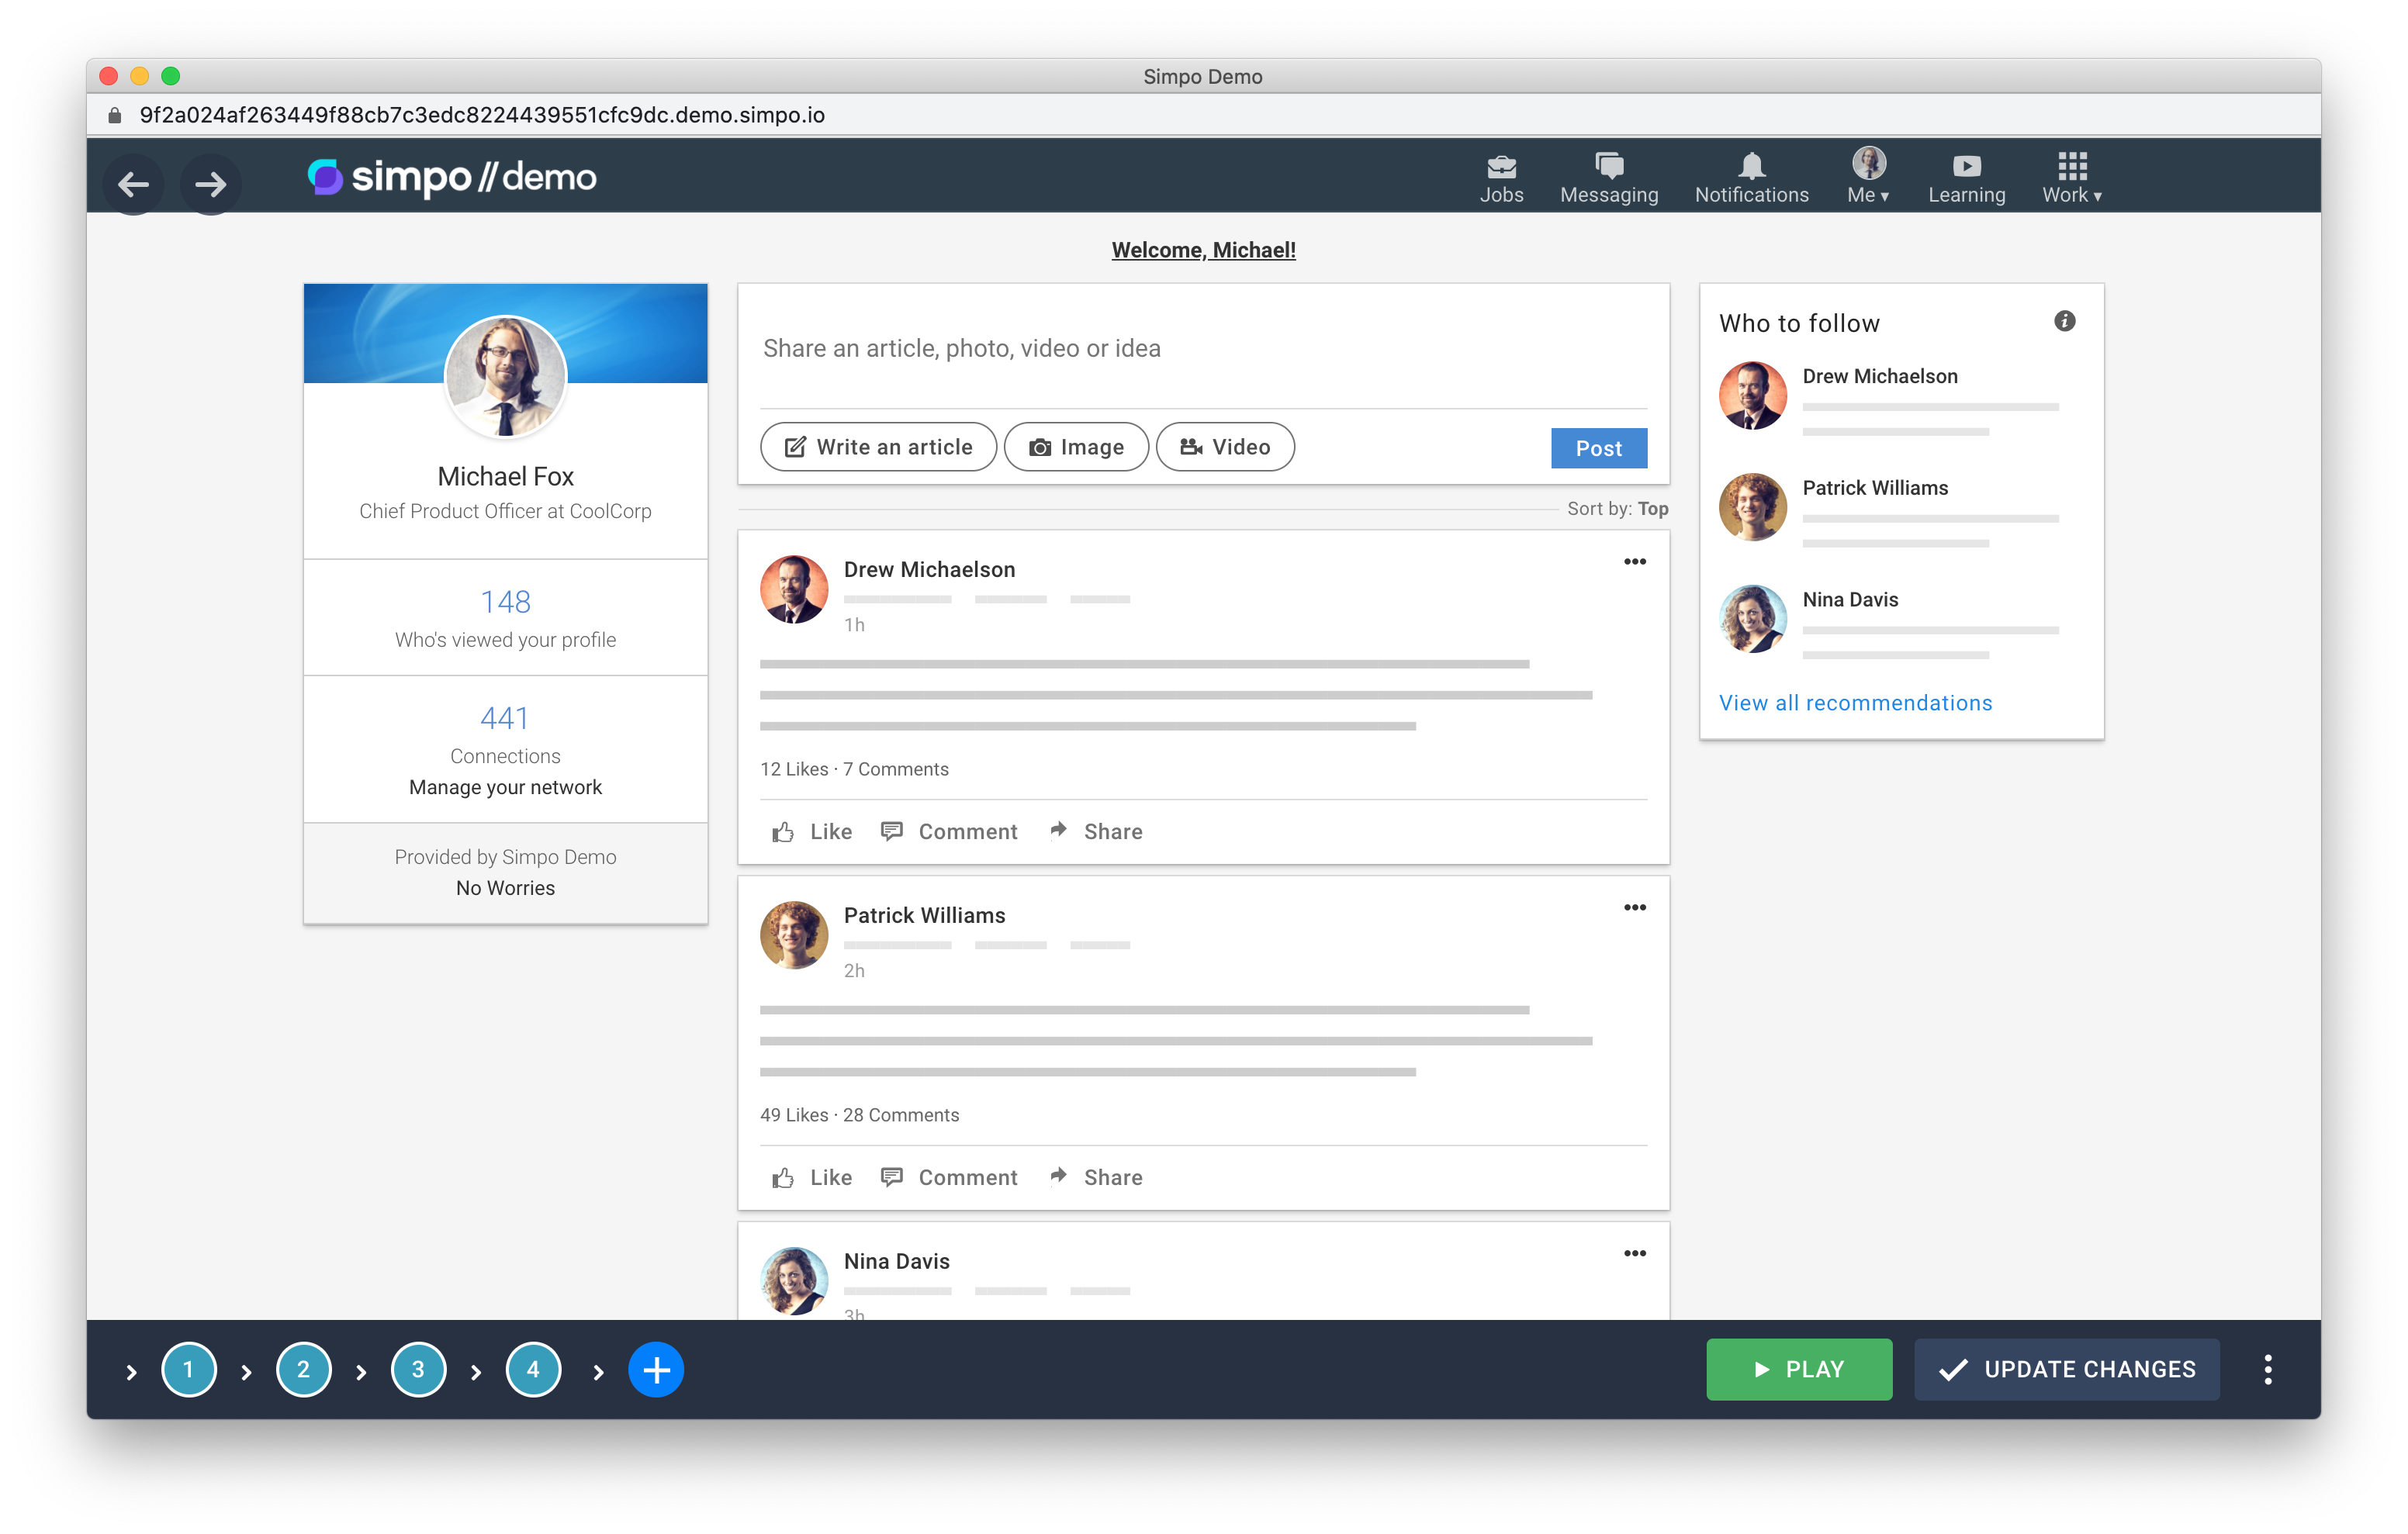Select step 3 in the bottom bar
Screen dimensions: 2408x1534
pyautogui.click(x=418, y=1370)
